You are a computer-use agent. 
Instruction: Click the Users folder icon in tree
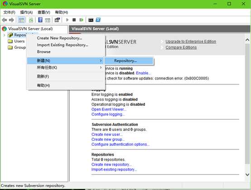pyautogui.click(x=10, y=41)
